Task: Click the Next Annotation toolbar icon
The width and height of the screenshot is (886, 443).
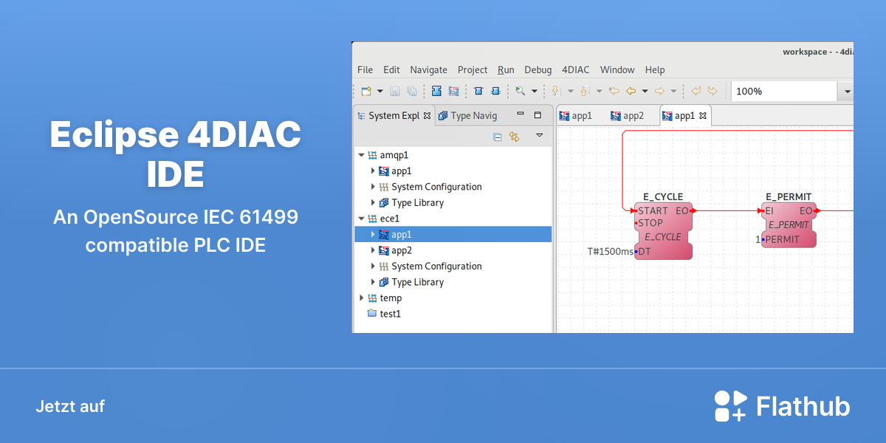Action: pos(556,91)
